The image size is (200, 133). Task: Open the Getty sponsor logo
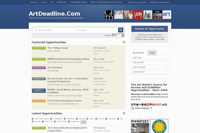click(x=109, y=15)
